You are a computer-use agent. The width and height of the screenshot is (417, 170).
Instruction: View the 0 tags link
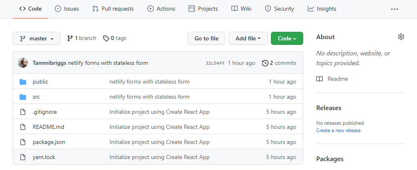[115, 38]
